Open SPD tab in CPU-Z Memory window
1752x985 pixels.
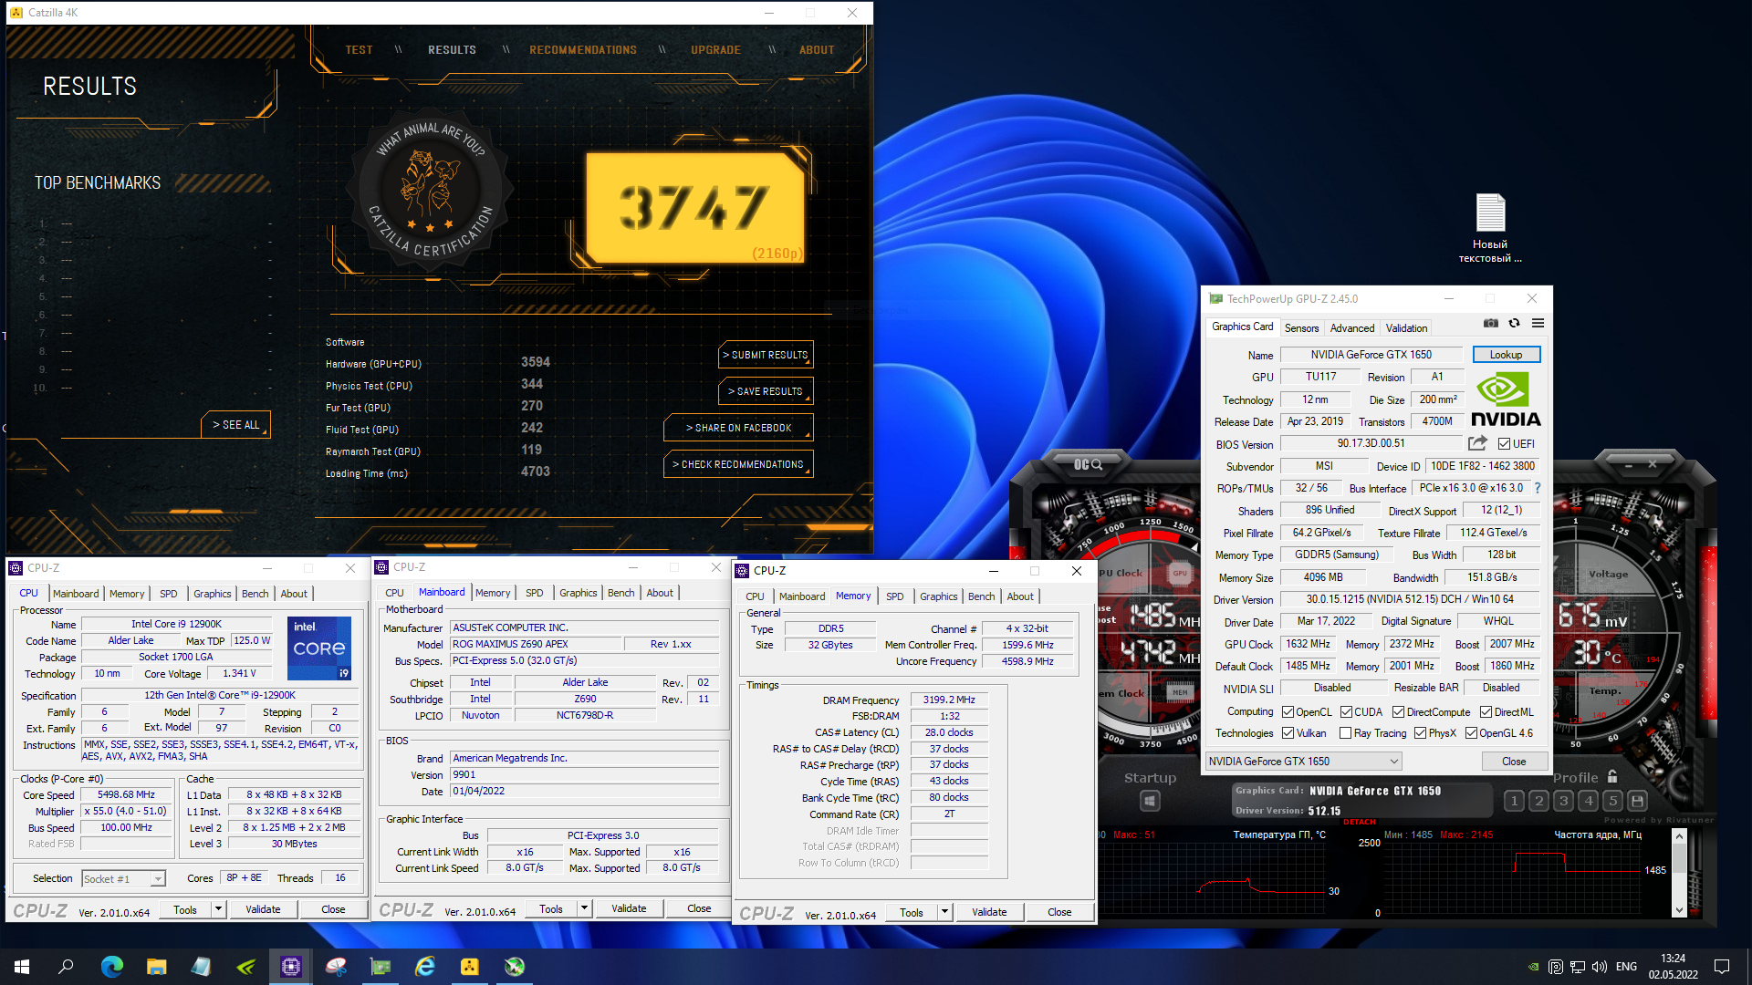click(x=894, y=596)
